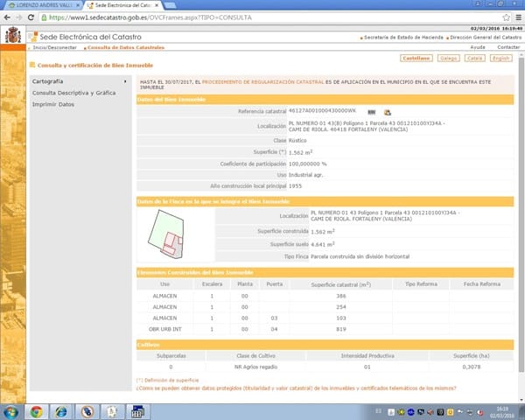Click the year of construction 1955

pyautogui.click(x=295, y=185)
